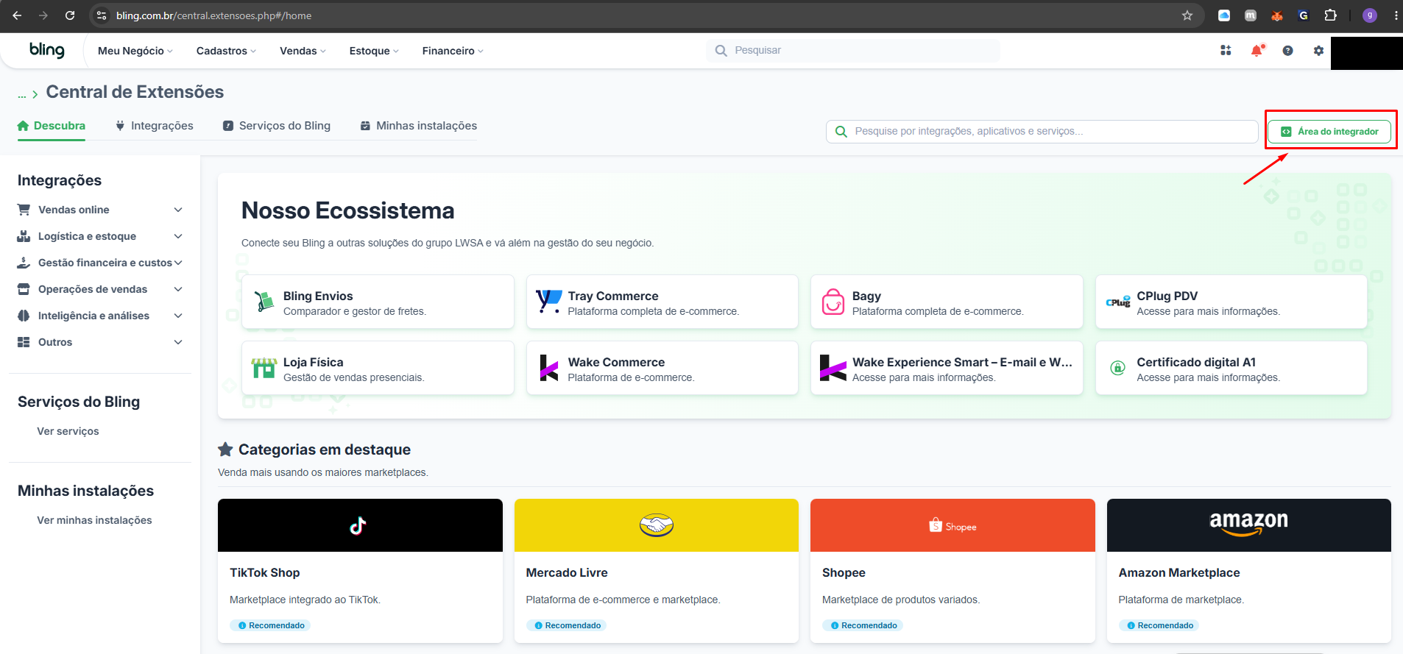Click Recomendado badge on Amazon Marketplace
This screenshot has height=654, width=1403.
tap(1159, 625)
